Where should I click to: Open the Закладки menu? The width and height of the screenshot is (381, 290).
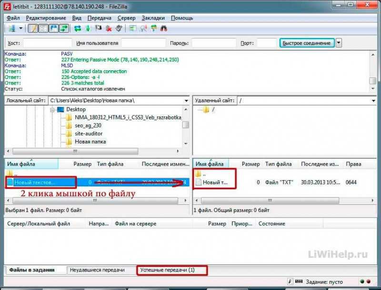153,18
